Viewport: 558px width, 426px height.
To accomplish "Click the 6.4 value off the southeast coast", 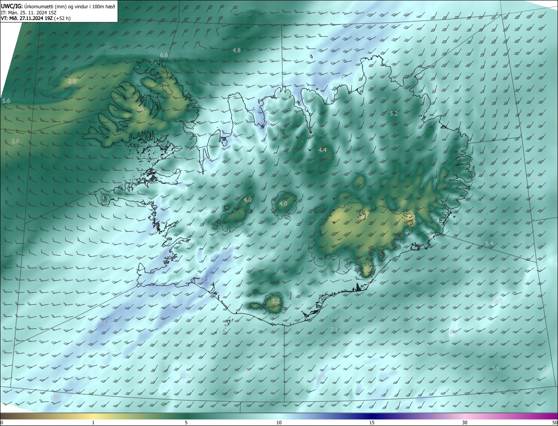I will 489,243.
